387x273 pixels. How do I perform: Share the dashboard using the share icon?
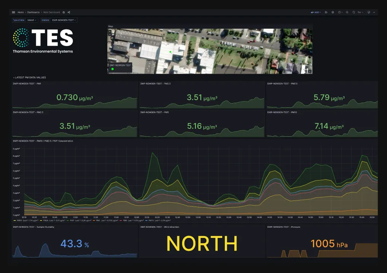tap(69, 12)
